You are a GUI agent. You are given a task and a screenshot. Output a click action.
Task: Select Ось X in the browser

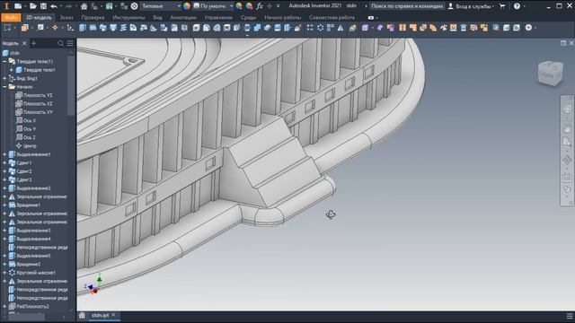(30, 120)
